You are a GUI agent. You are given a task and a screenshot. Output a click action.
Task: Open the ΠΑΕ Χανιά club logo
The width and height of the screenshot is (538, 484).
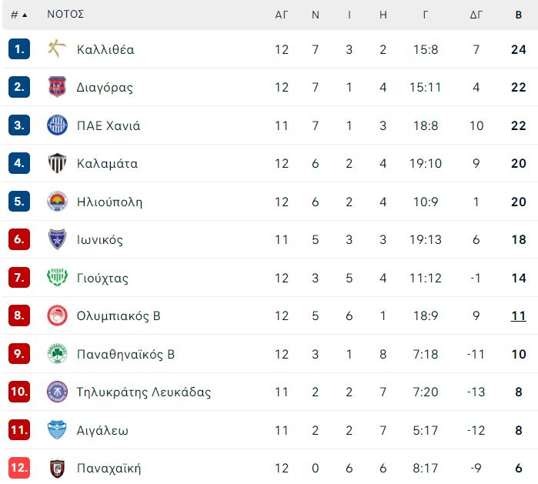pos(57,125)
